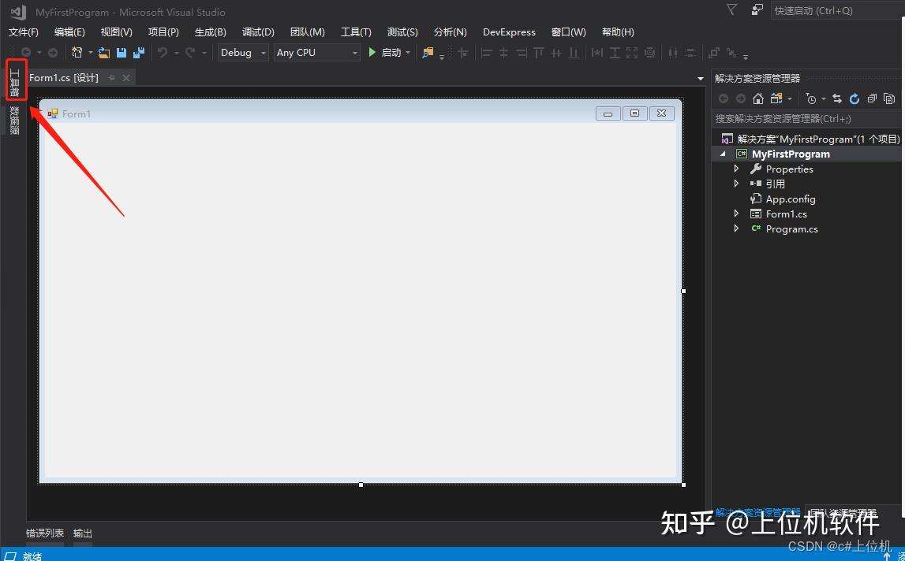This screenshot has height=561, width=905.
Task: Click the Save All toolbar icon
Action: [138, 53]
